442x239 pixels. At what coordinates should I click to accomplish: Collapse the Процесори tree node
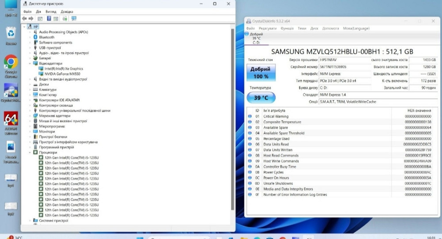click(30, 153)
